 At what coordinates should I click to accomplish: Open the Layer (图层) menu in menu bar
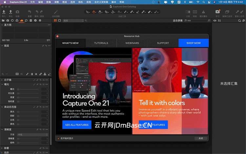point(65,2)
